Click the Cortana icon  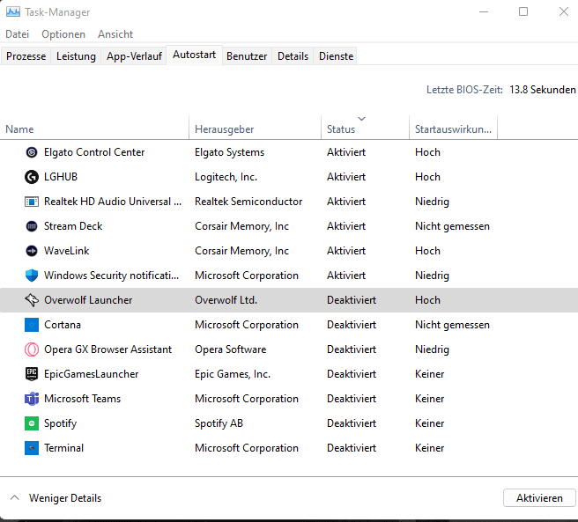32,325
